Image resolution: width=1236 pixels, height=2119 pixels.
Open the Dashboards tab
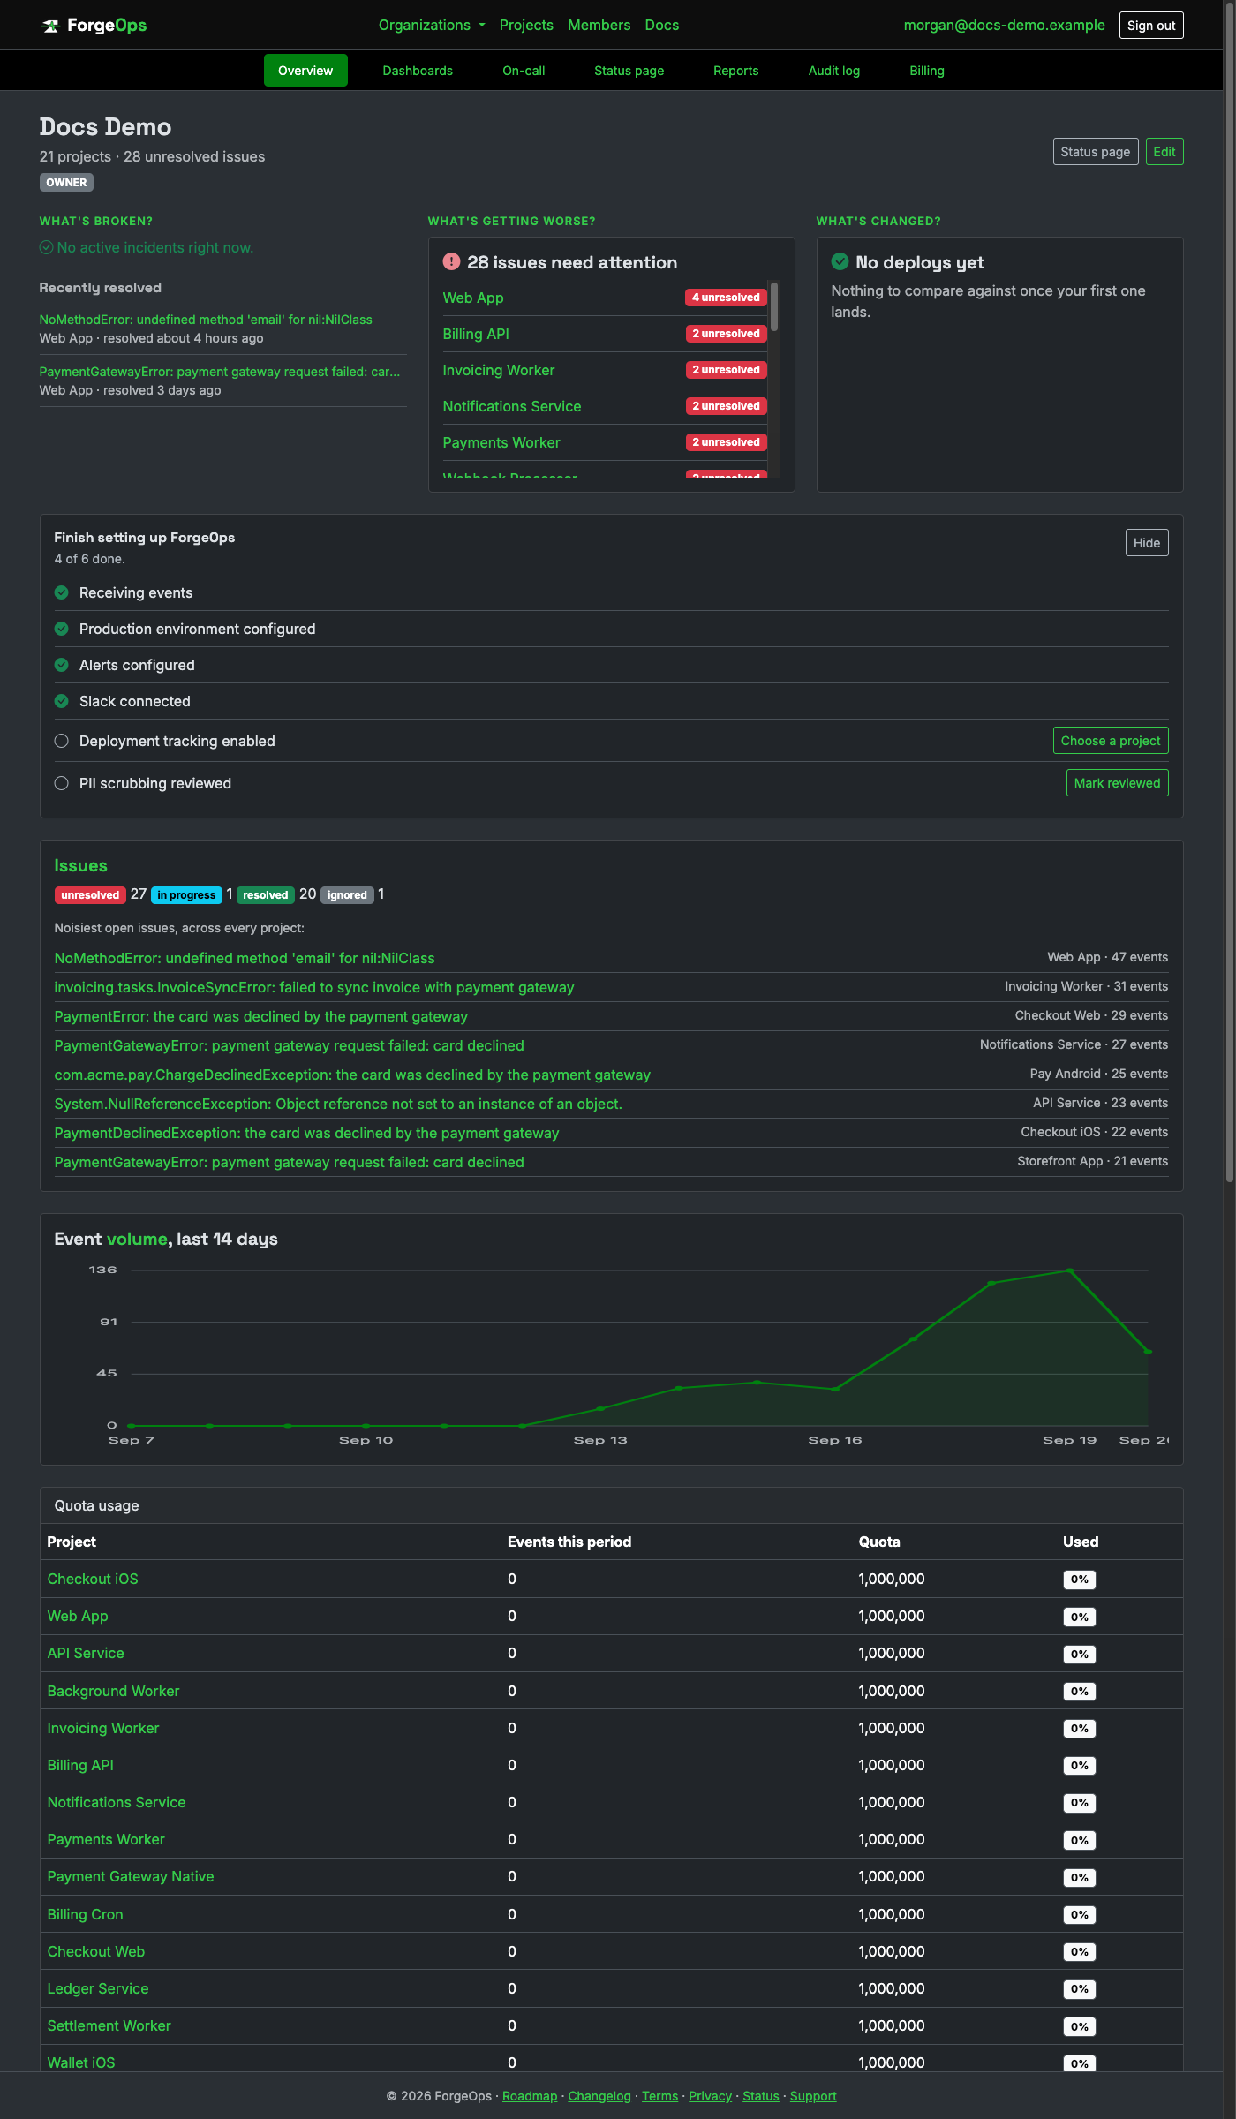pos(418,71)
